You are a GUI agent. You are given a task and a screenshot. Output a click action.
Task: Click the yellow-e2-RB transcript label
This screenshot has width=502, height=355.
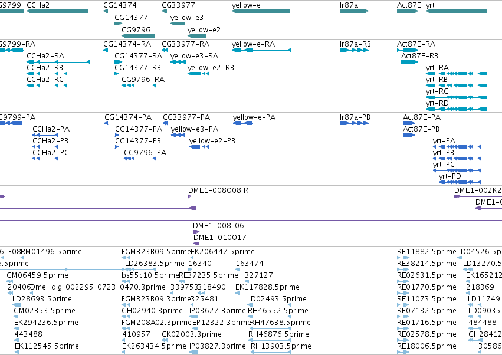tap(211, 68)
